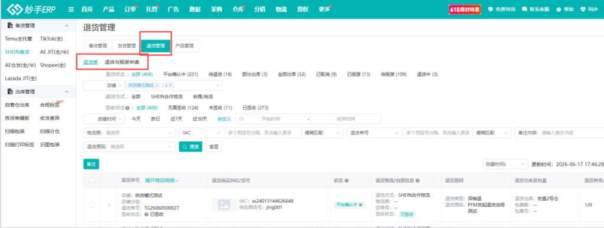Screen dimensions: 604x228
Task: Open 免费培训 in the header
Action: (501, 9)
